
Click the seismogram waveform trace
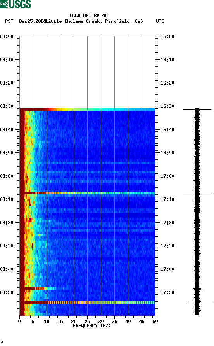(197, 212)
